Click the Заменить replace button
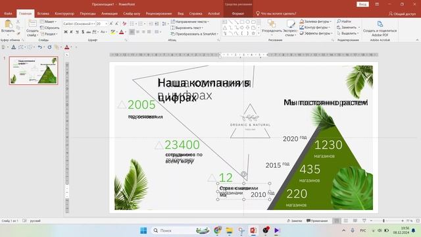421x237 pixels. click(x=348, y=27)
